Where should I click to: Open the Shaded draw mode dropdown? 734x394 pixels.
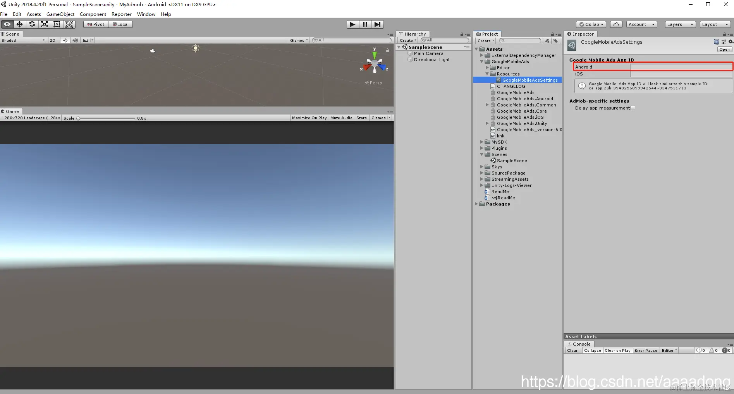[23, 40]
